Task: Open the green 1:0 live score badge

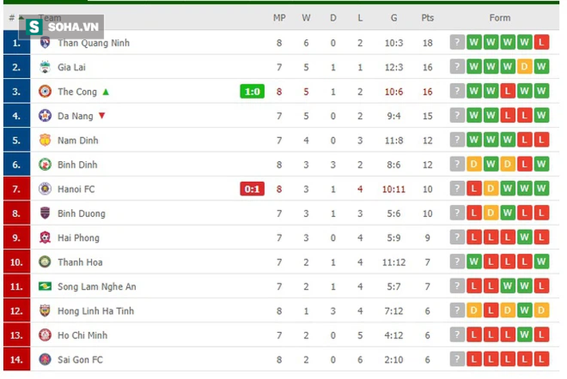Action: click(x=252, y=92)
